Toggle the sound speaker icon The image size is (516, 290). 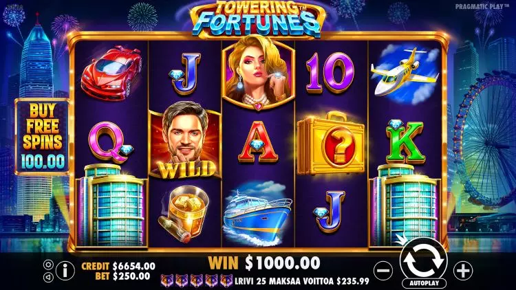(48, 278)
